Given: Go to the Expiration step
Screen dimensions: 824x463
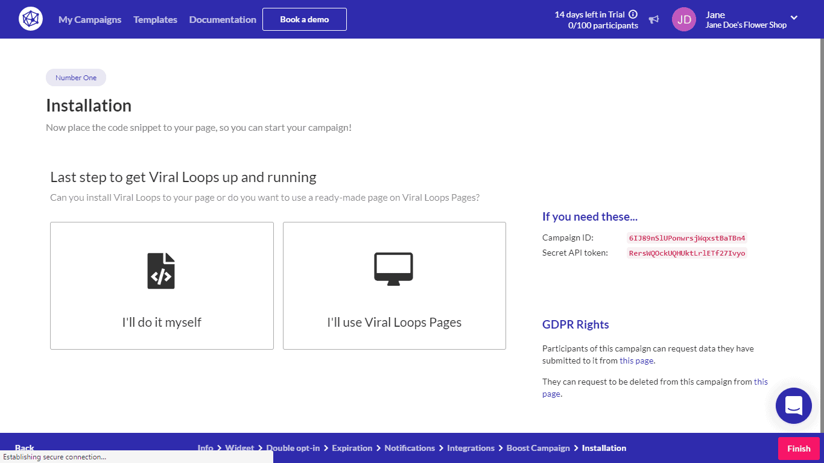Looking at the screenshot, I should click(352, 448).
